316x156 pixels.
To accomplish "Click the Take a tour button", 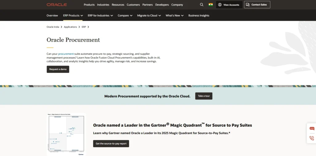I will [x=204, y=96].
